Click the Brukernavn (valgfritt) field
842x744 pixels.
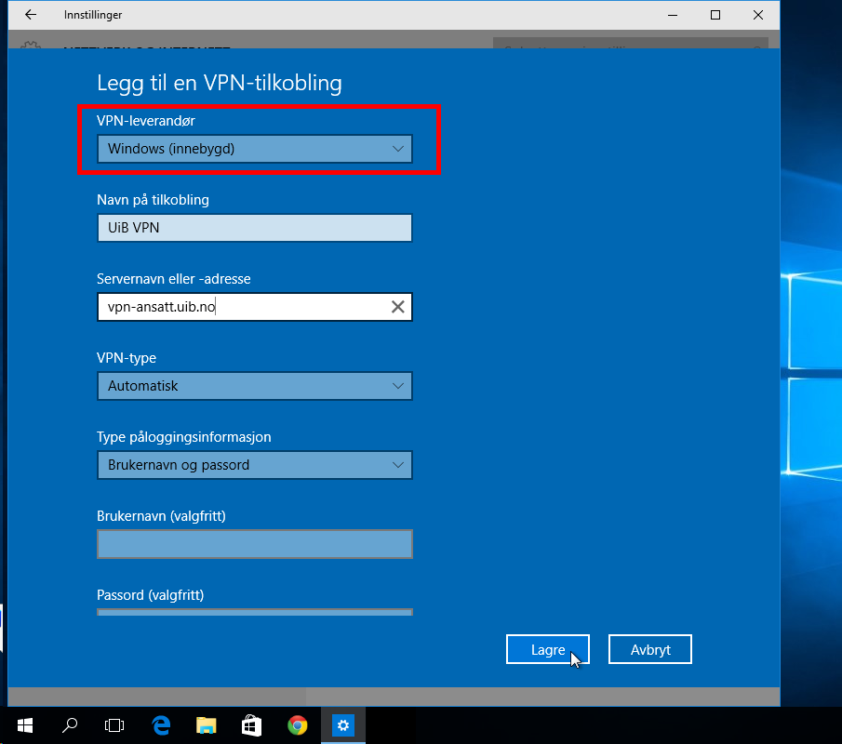click(x=254, y=544)
